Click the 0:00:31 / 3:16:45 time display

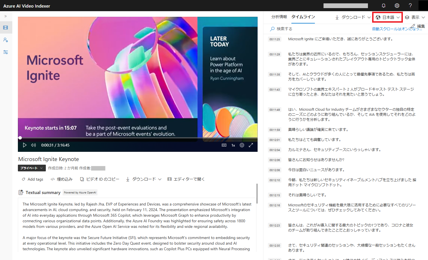click(55, 145)
